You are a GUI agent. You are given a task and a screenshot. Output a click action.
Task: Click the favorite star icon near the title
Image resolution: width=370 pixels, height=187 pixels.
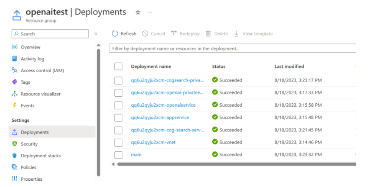(x=138, y=13)
